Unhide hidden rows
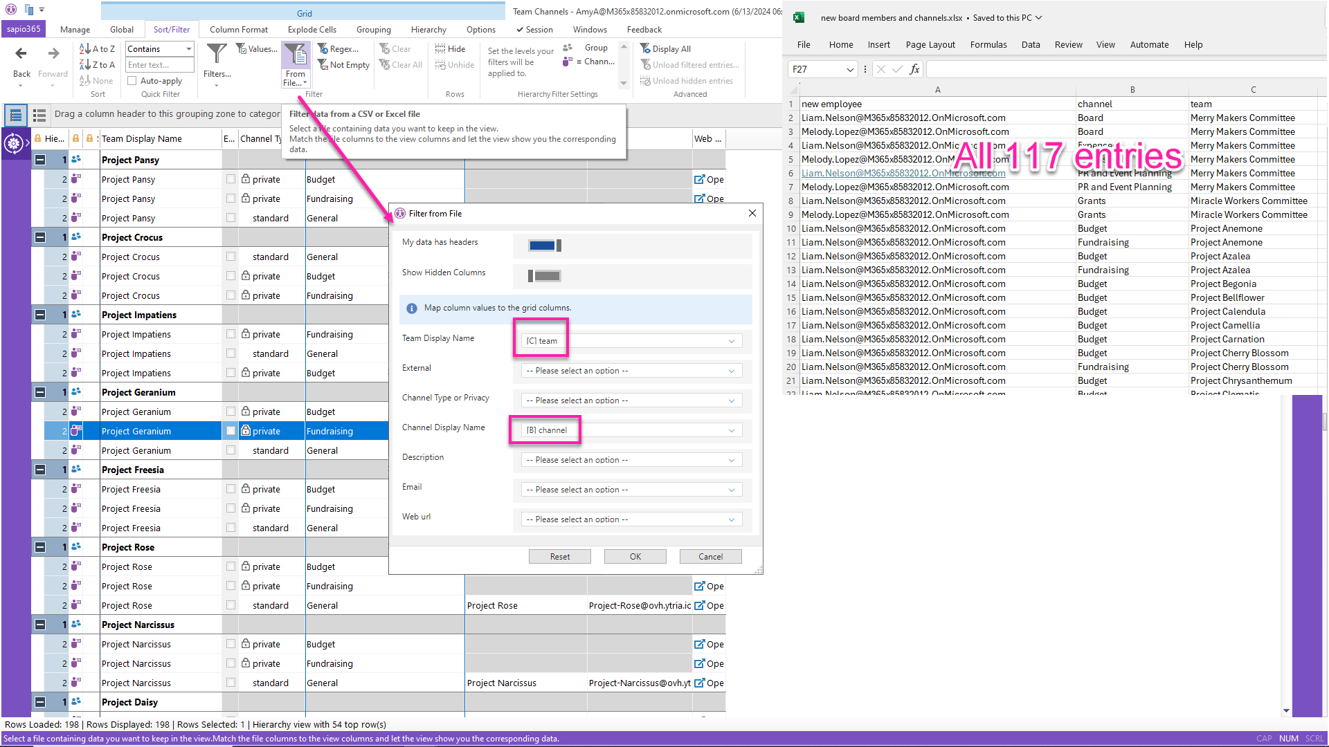The height and width of the screenshot is (747, 1329). (x=455, y=65)
